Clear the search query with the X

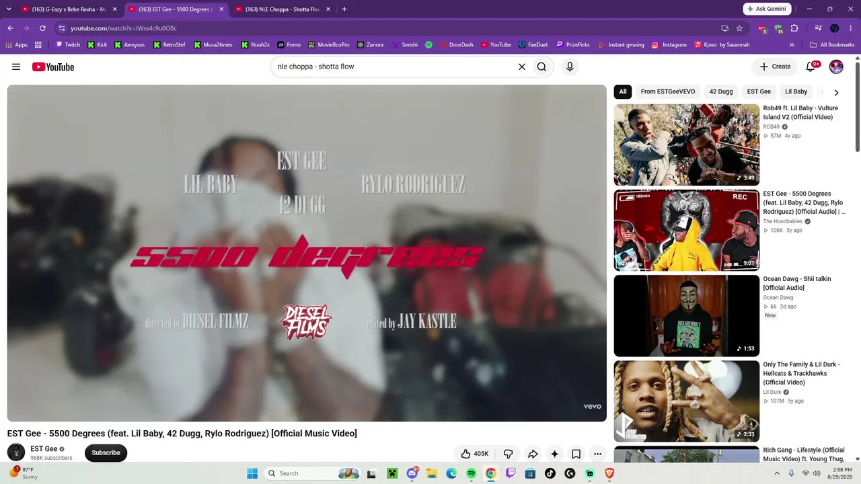coord(521,67)
